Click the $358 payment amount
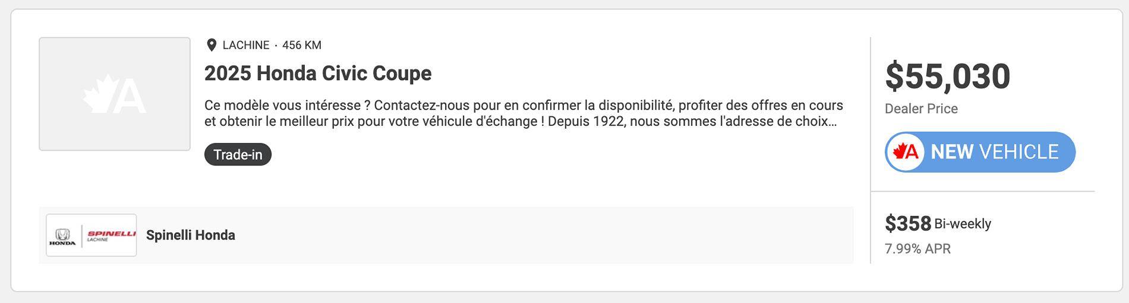 [908, 224]
